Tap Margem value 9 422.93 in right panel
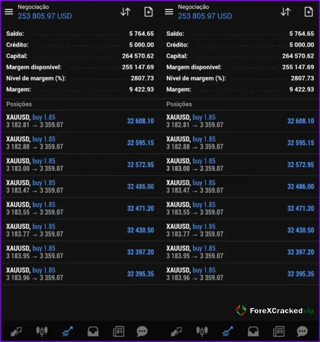The height and width of the screenshot is (342, 320). click(x=302, y=89)
